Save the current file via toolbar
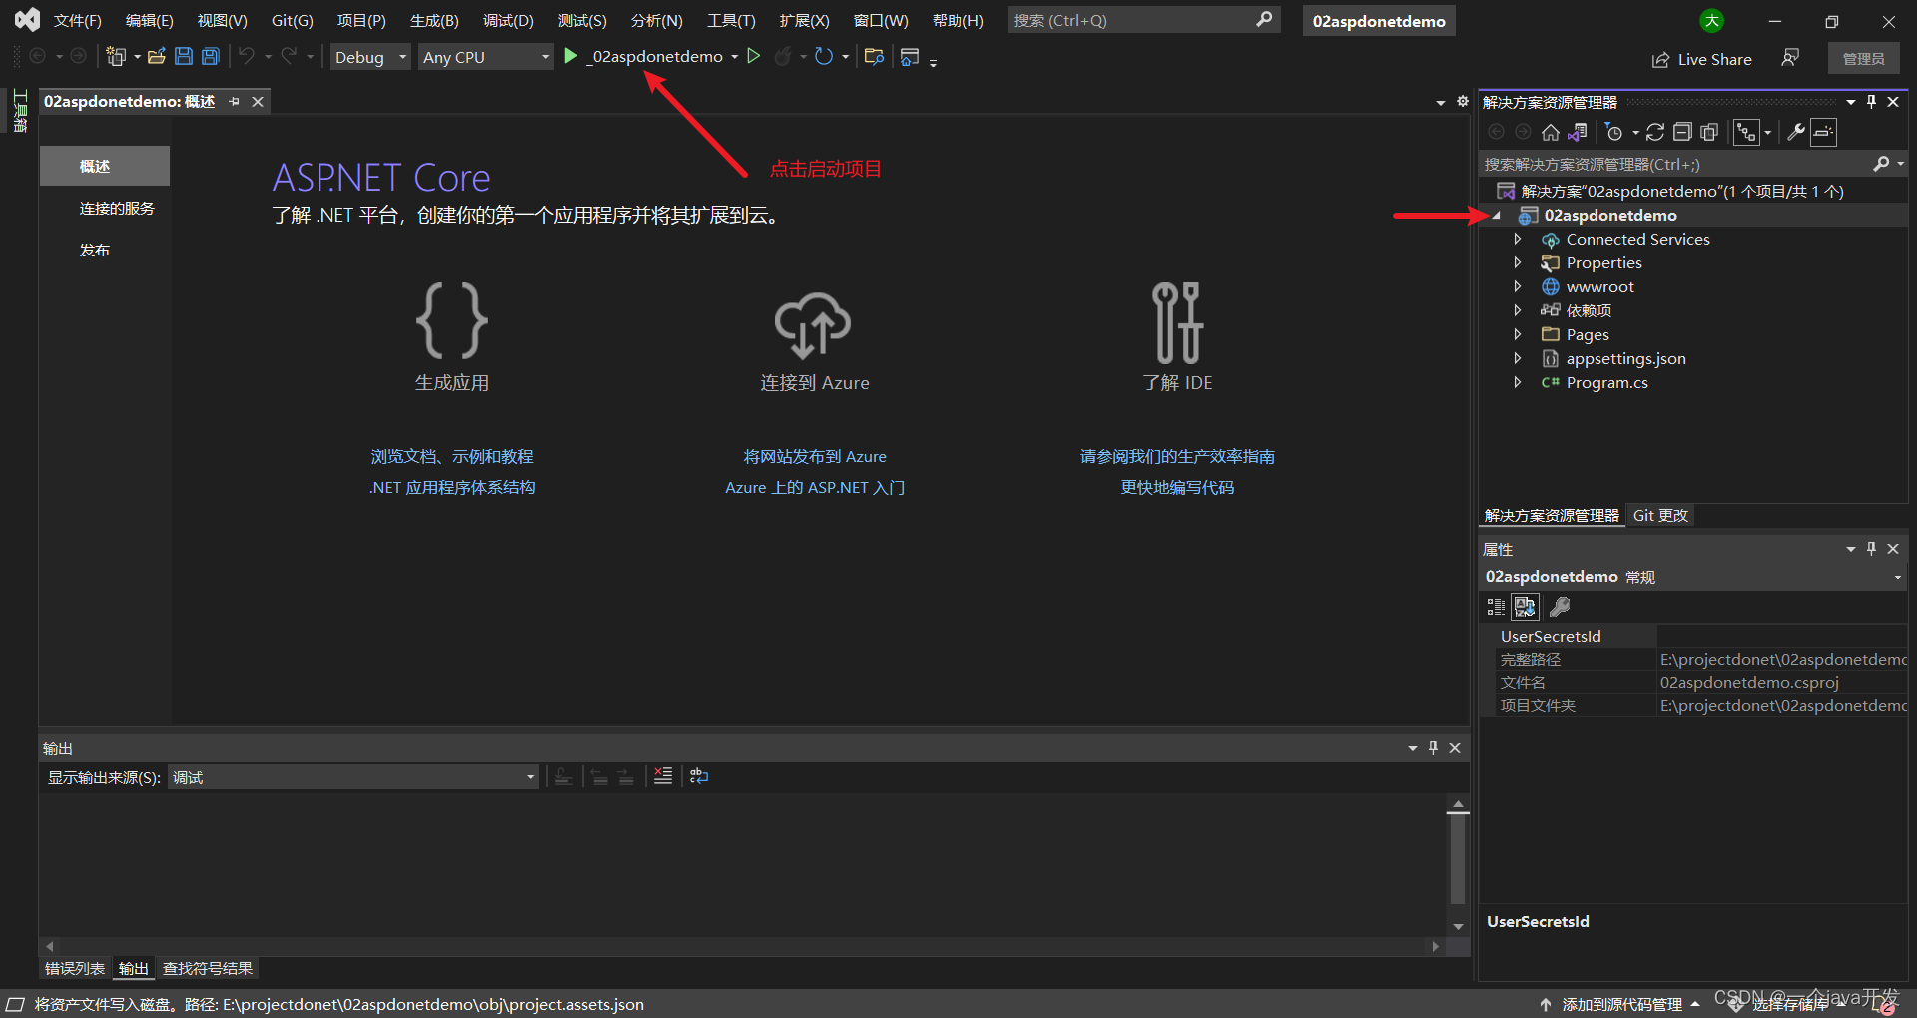Image resolution: width=1917 pixels, height=1018 pixels. pyautogui.click(x=184, y=57)
